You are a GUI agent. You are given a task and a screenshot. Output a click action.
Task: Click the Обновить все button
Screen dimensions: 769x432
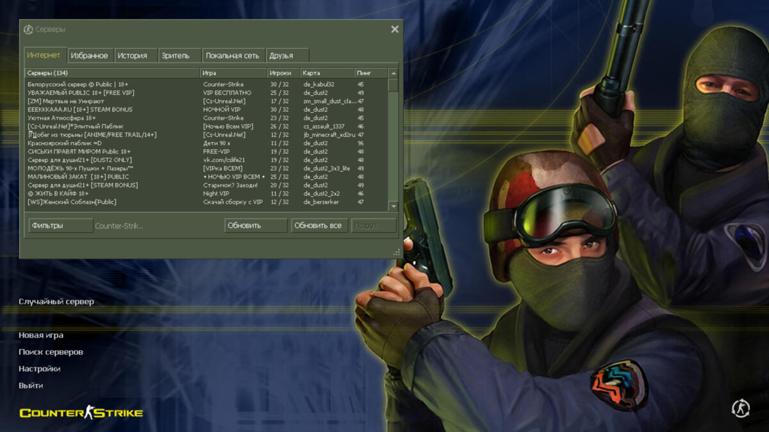(318, 225)
